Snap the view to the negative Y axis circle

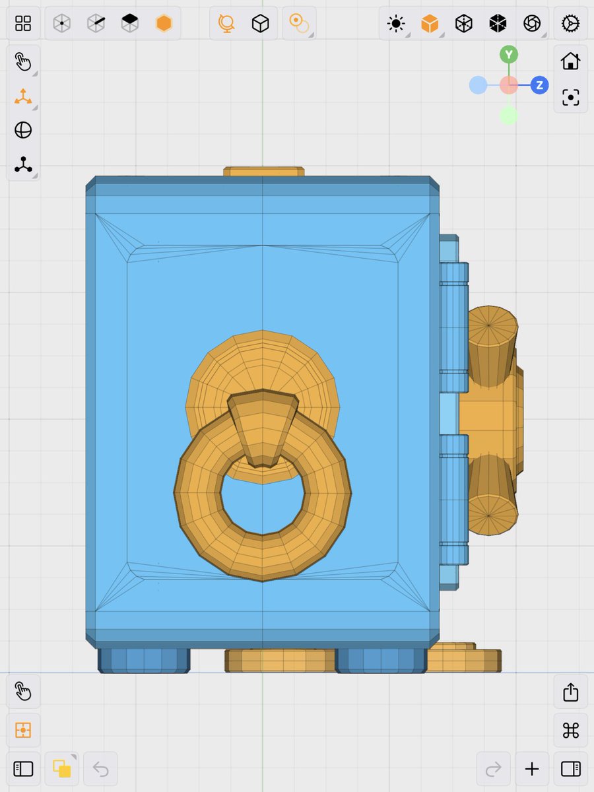pos(508,115)
